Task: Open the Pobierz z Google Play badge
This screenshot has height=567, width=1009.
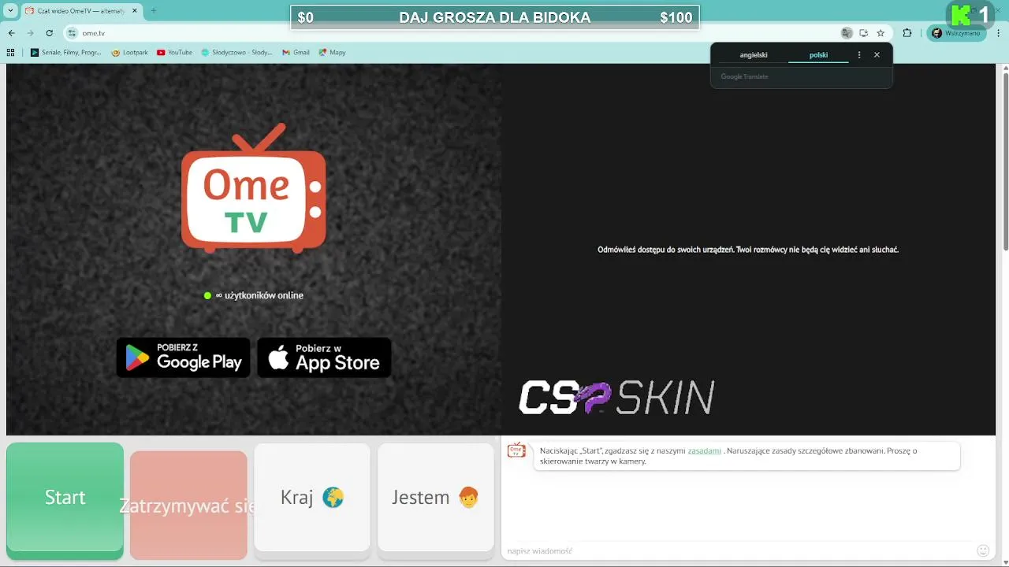Action: pos(183,358)
